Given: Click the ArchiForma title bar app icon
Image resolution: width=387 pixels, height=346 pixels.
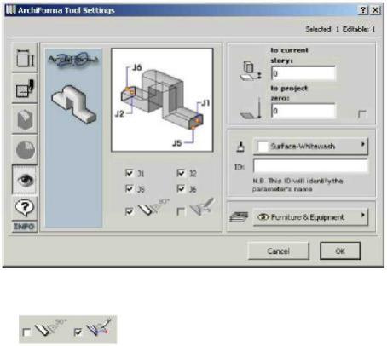Looking at the screenshot, I should pyautogui.click(x=10, y=10).
